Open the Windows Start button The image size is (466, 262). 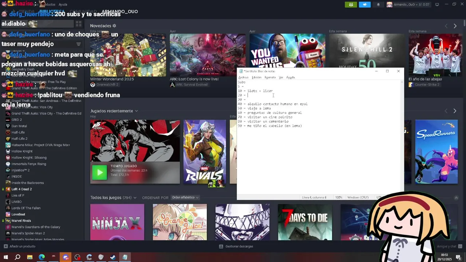pyautogui.click(x=6, y=257)
